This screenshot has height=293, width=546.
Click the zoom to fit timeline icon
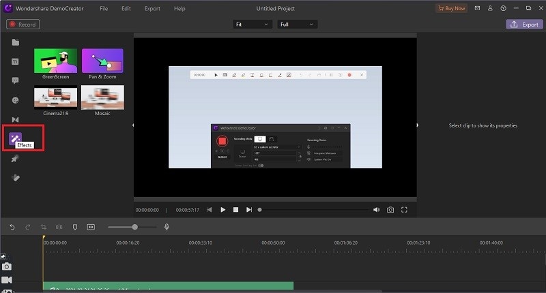pyautogui.click(x=91, y=227)
